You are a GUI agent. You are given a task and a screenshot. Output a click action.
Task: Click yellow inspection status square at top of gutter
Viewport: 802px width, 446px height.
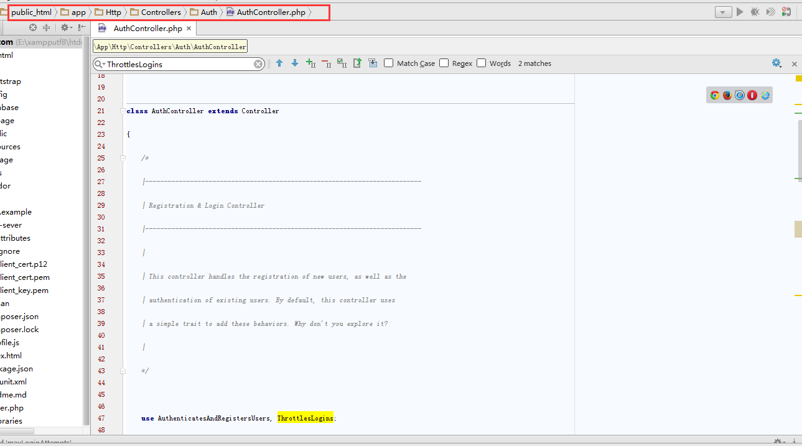tap(799, 78)
